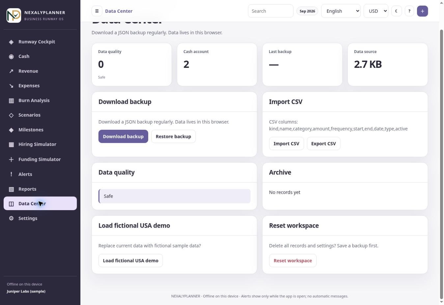Click Load fictional USA demo button
Screen dimensions: 444x305
pos(130,261)
